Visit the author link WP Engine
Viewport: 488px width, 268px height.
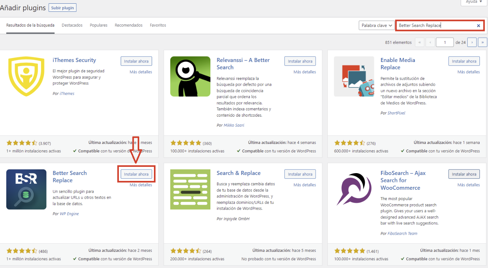coord(69,214)
